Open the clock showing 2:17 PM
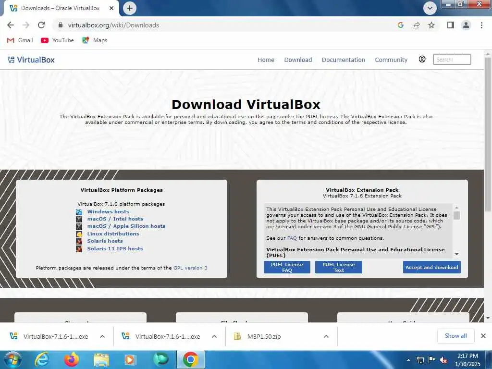 [467, 360]
